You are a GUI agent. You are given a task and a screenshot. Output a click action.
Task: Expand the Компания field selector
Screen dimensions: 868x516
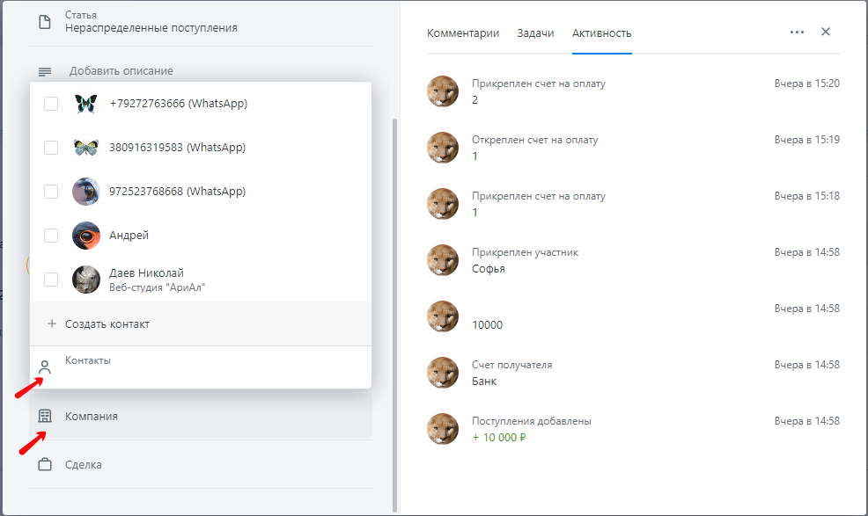tap(201, 417)
